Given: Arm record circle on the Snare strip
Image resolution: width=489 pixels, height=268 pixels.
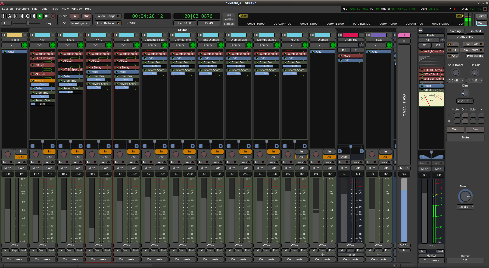Looking at the screenshot, I should (64, 154).
